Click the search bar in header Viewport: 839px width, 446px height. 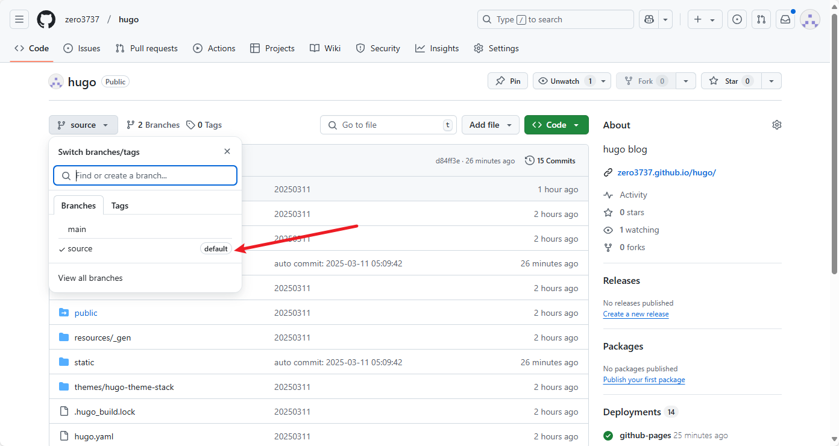click(x=555, y=19)
